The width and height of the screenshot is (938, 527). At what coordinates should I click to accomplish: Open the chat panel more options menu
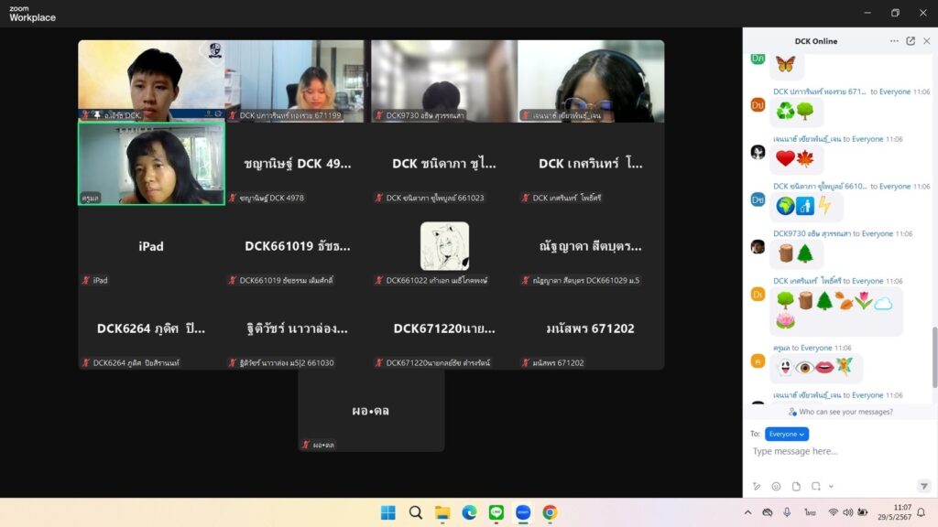tap(894, 41)
